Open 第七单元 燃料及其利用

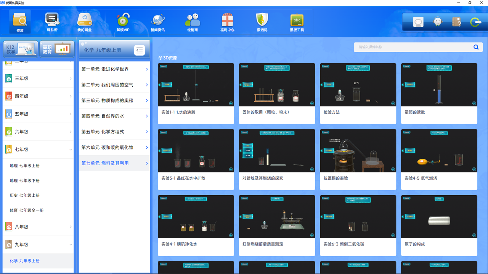114,163
